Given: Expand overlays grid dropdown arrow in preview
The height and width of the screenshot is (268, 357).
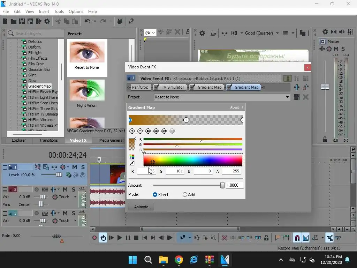Looking at the screenshot, I should 293,33.
